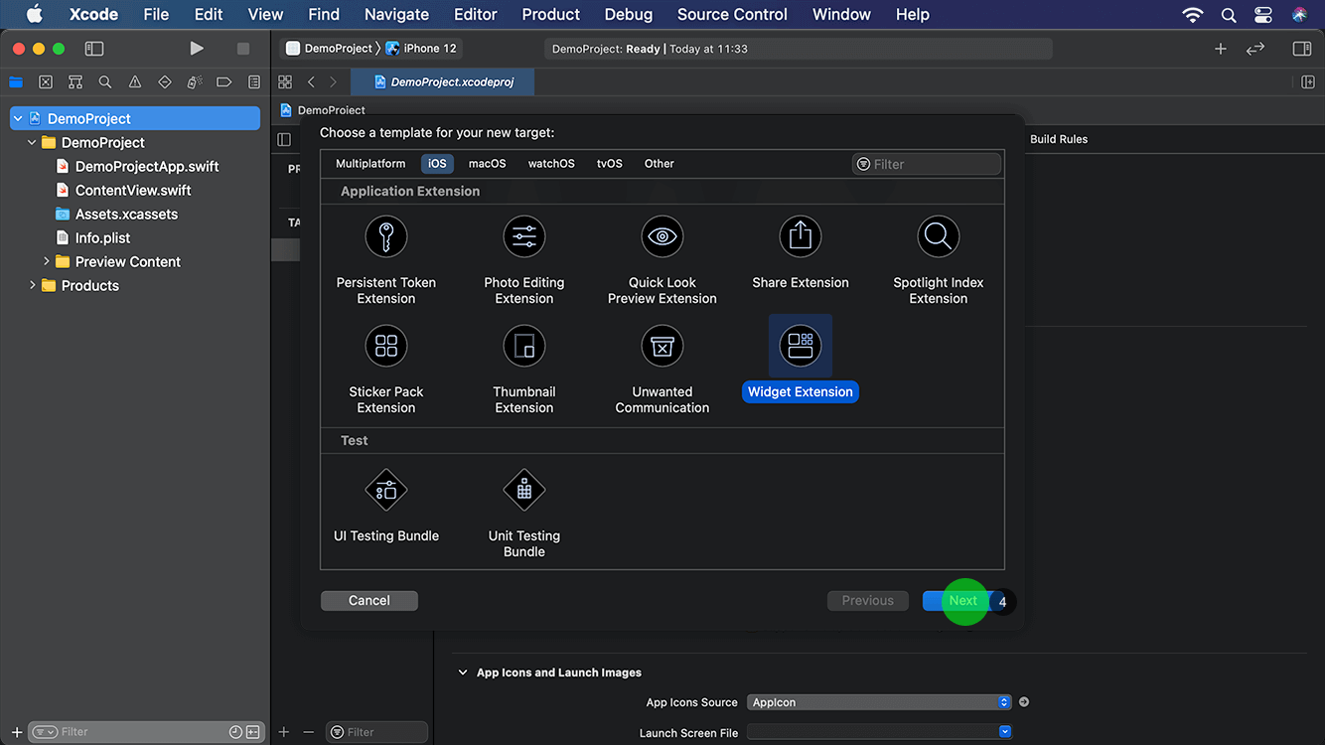Go back with the editor left chevron

[x=311, y=82]
